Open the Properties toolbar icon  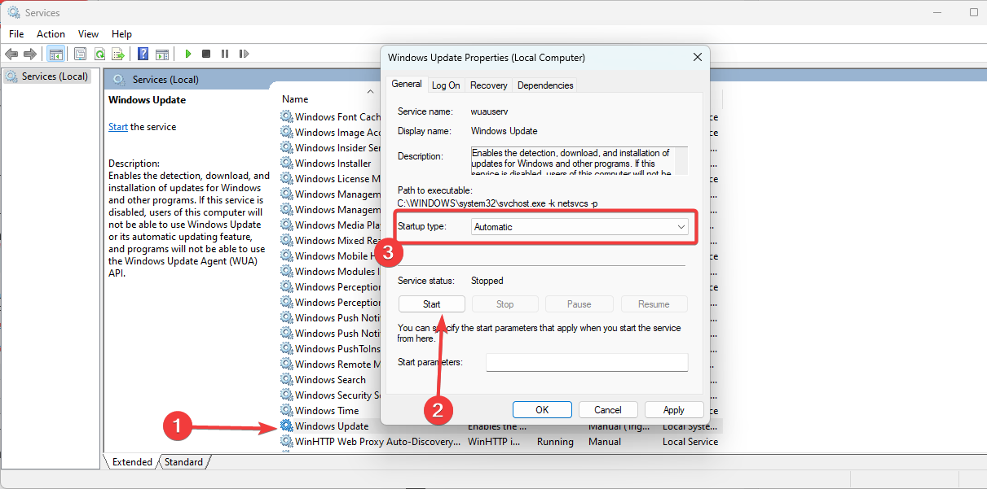click(80, 54)
